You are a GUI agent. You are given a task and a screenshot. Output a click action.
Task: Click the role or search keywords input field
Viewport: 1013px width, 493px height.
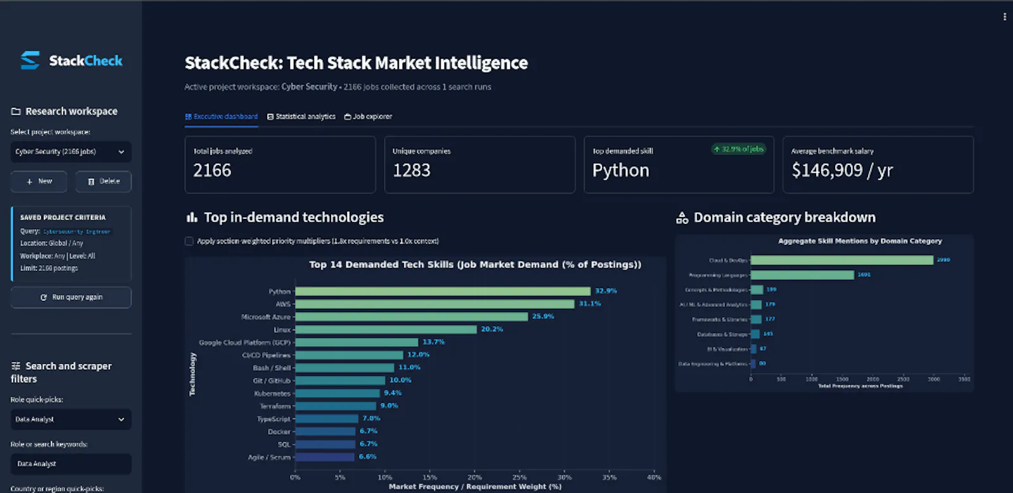click(x=71, y=464)
